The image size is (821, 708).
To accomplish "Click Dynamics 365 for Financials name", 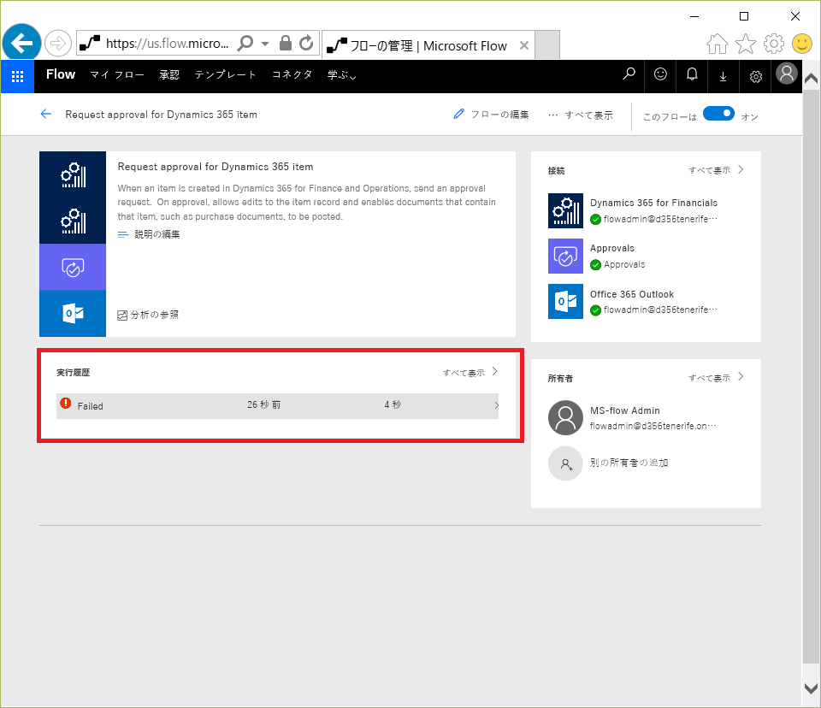I will [x=653, y=203].
